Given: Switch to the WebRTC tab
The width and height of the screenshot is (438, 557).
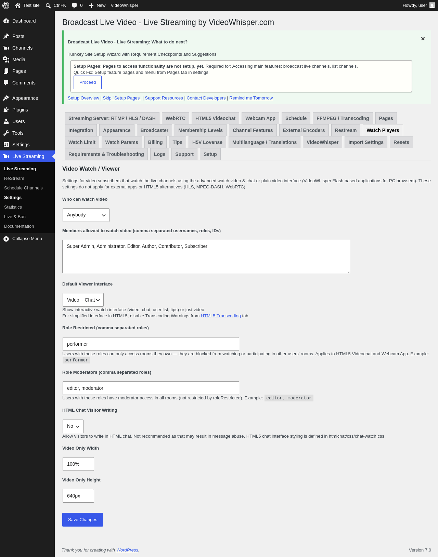Looking at the screenshot, I should [x=176, y=118].
